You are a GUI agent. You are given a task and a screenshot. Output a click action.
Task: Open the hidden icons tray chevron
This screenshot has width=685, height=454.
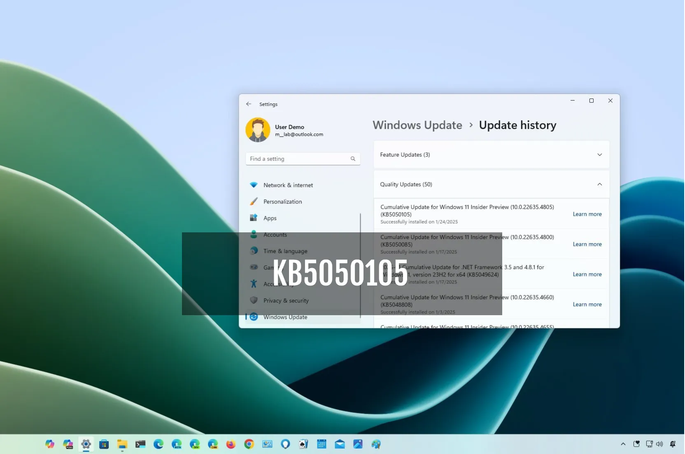[623, 444]
